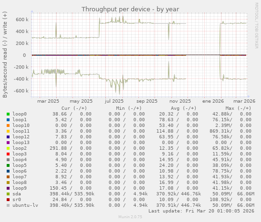This screenshot has height=222, width=261.
Task: Click the Bytes/second read/write y-axis title
Action: (5, 55)
